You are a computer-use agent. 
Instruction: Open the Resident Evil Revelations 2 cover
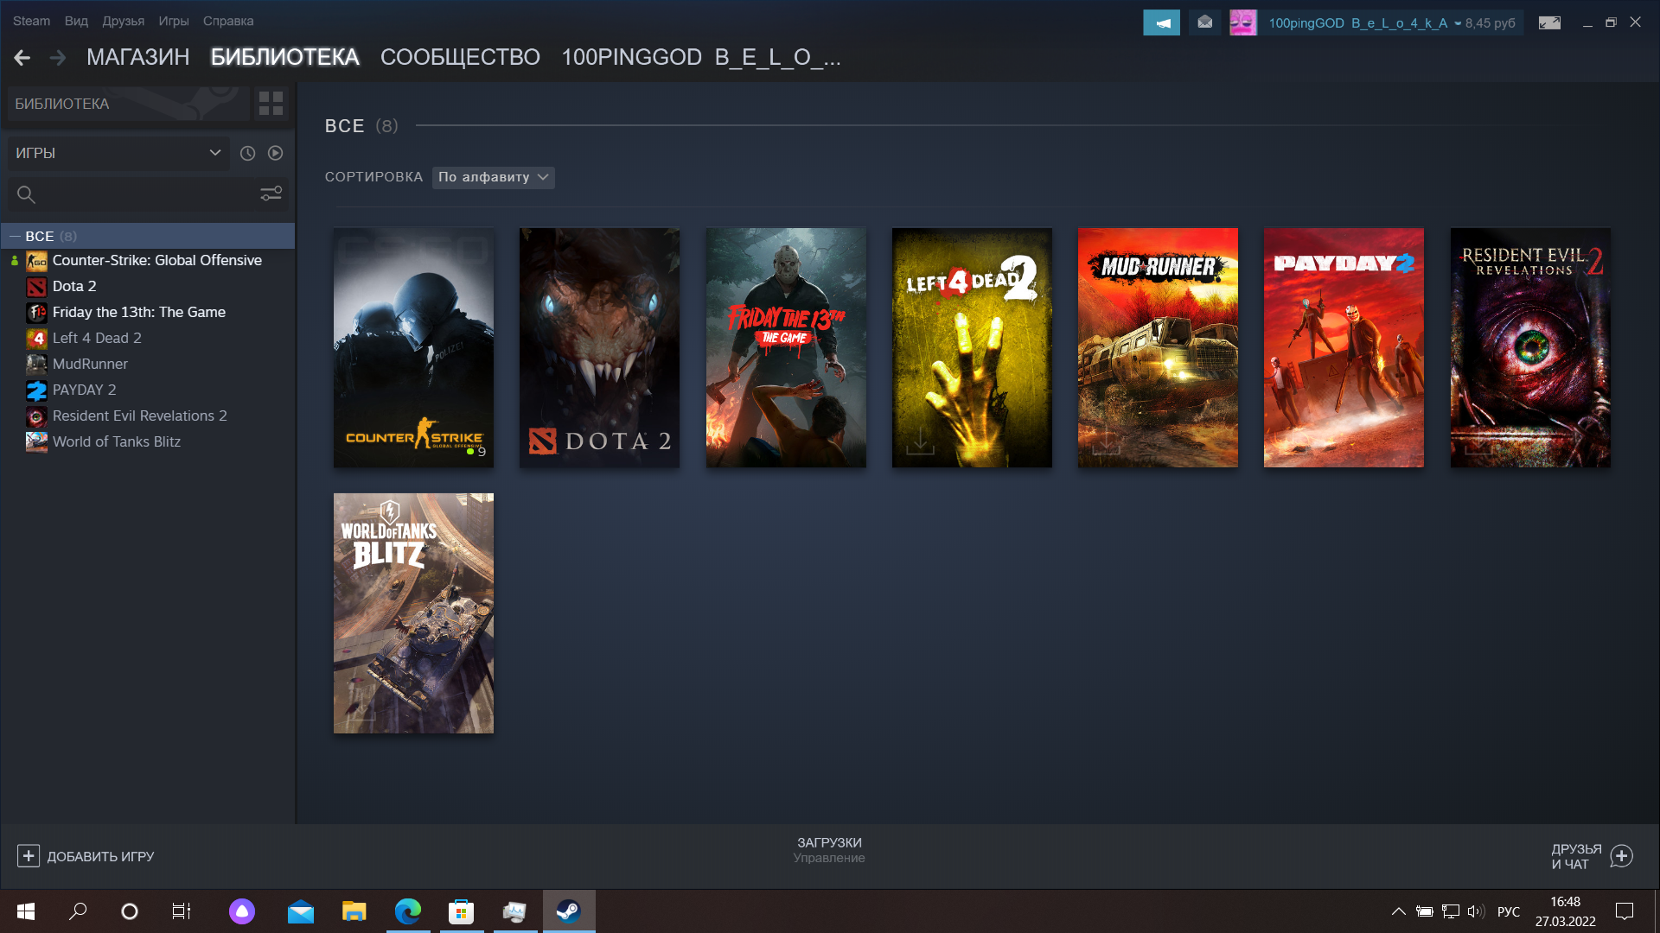pos(1530,347)
